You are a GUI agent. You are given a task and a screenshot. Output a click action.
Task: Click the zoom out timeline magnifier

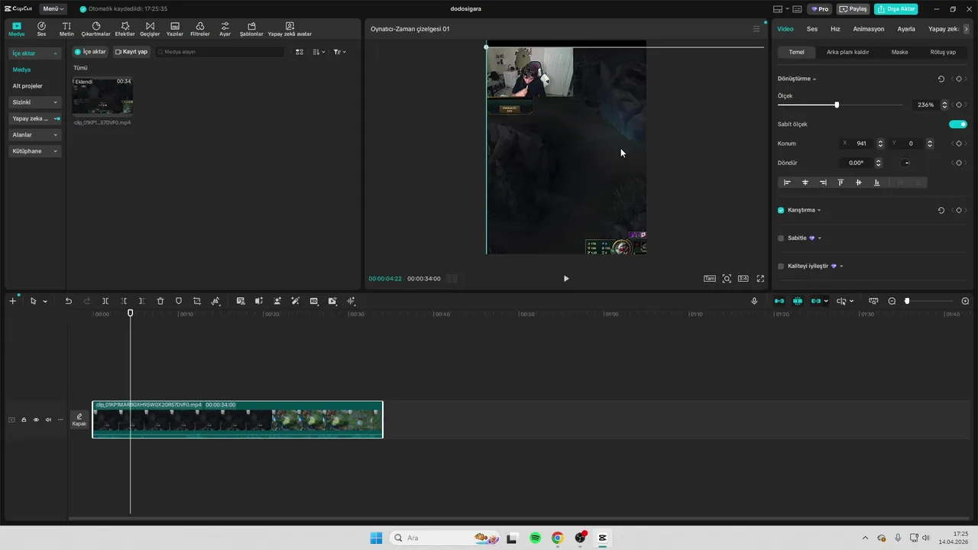(x=892, y=301)
